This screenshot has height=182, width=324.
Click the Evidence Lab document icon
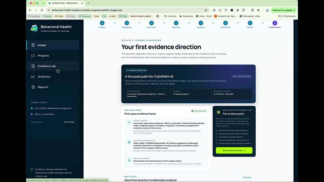click(33, 66)
